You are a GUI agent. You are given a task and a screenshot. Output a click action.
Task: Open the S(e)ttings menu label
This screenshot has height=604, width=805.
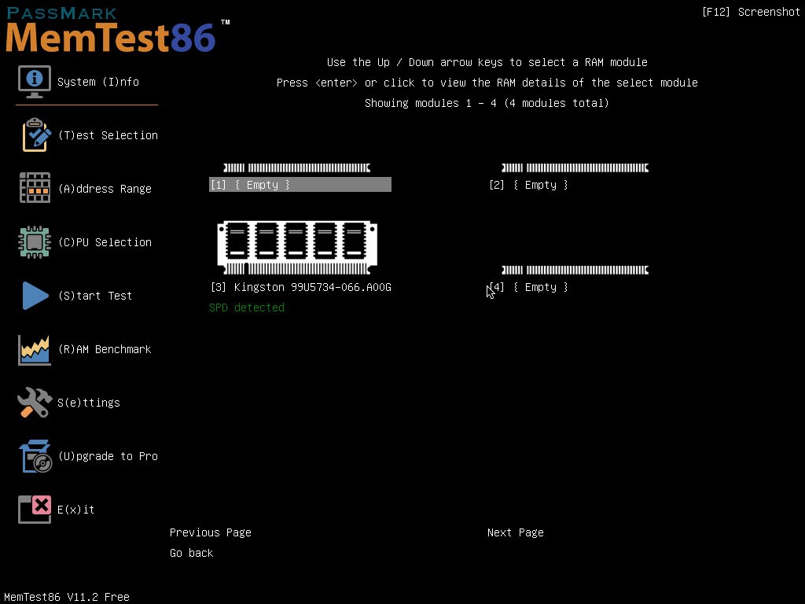tap(88, 403)
